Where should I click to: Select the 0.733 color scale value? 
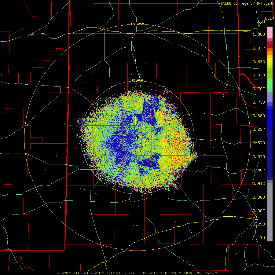(259, 102)
